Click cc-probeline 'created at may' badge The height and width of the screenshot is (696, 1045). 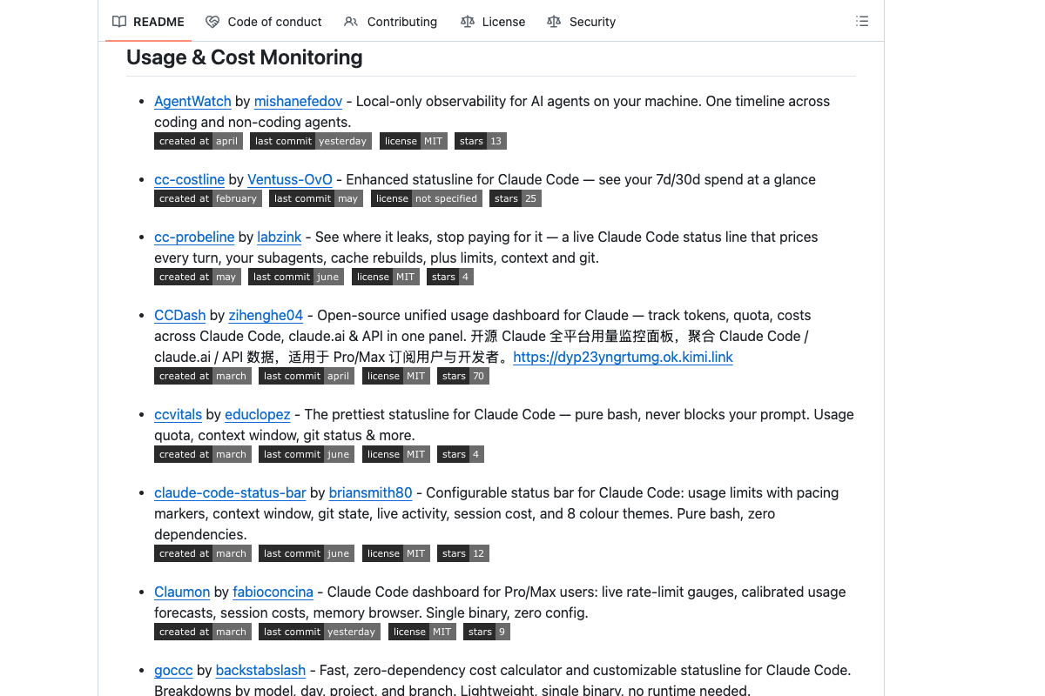click(198, 277)
